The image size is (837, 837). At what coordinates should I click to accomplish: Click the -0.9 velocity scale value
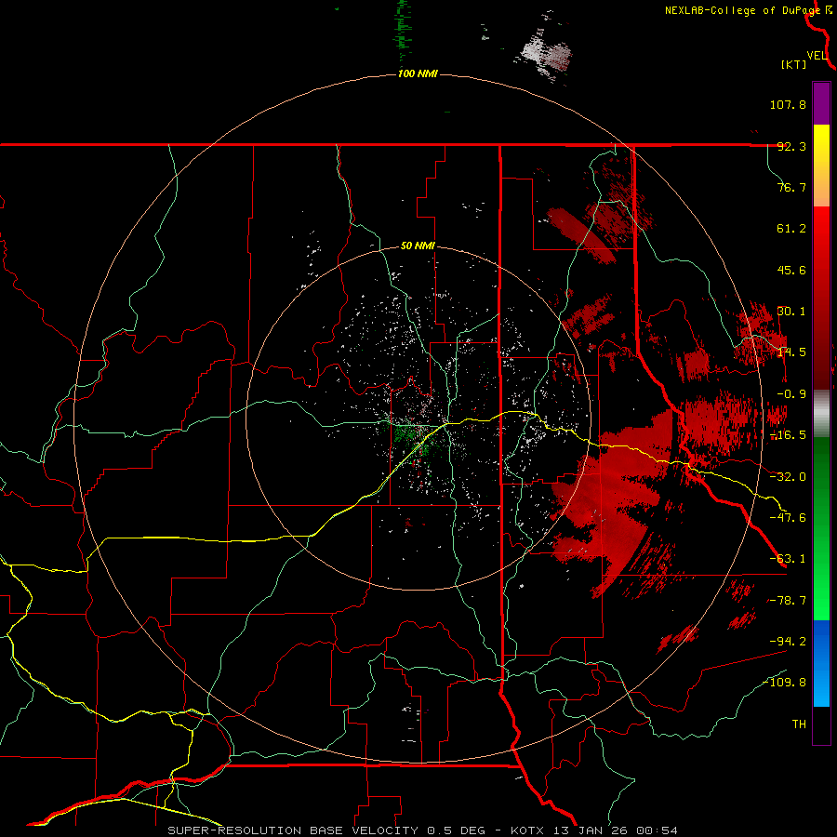(x=791, y=394)
